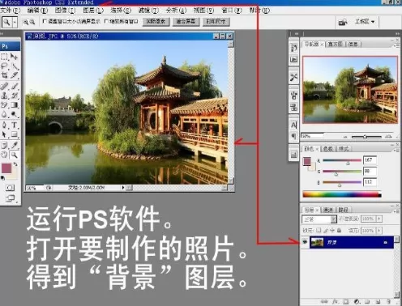
Task: Select the History Brush tool
Action: (x=15, y=96)
